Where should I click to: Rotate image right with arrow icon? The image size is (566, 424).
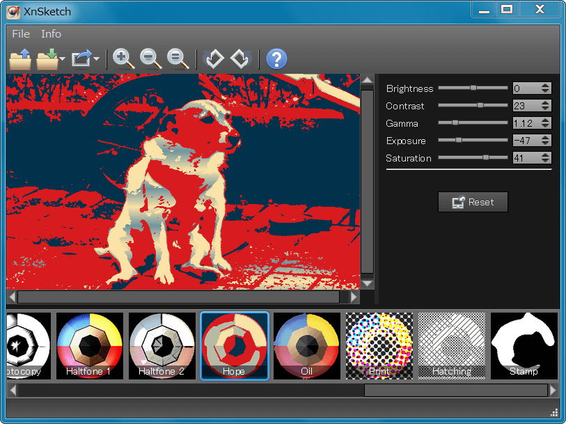point(241,59)
